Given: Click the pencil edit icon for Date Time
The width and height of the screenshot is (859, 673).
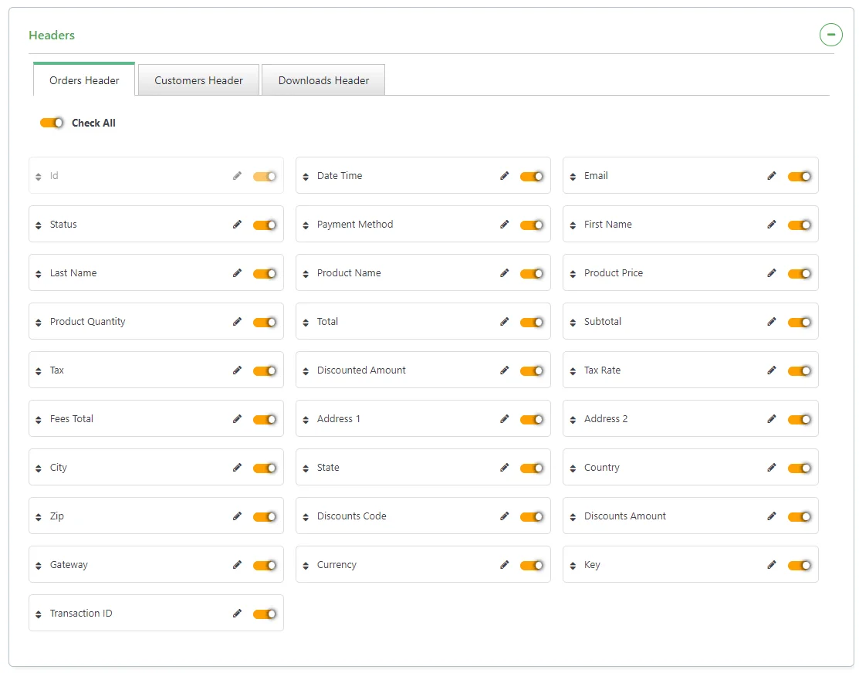Looking at the screenshot, I should tap(505, 176).
